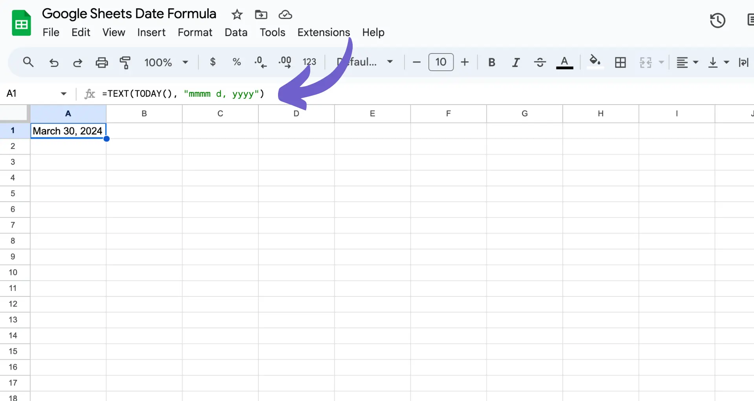
Task: Select column D header
Action: click(x=296, y=114)
